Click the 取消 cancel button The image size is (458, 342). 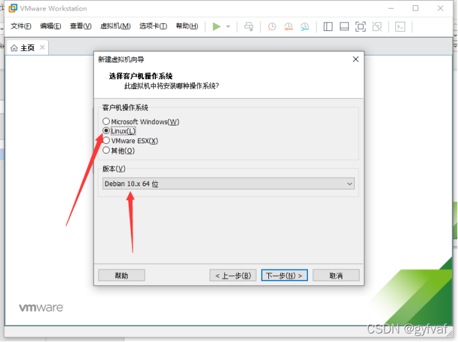click(x=336, y=275)
